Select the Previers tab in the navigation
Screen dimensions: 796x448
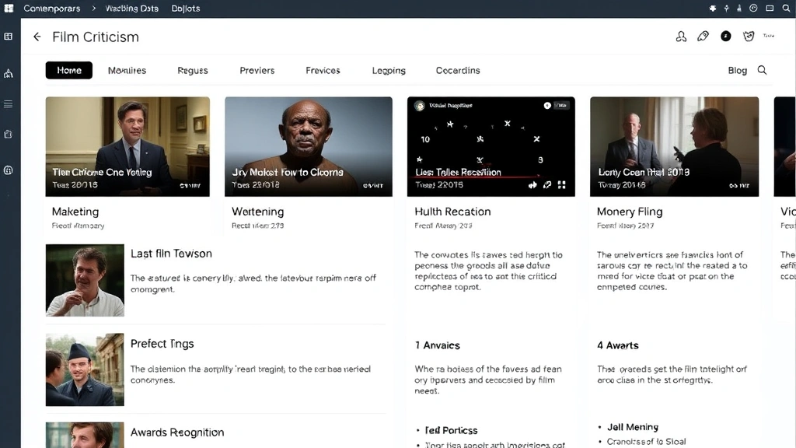pyautogui.click(x=257, y=70)
